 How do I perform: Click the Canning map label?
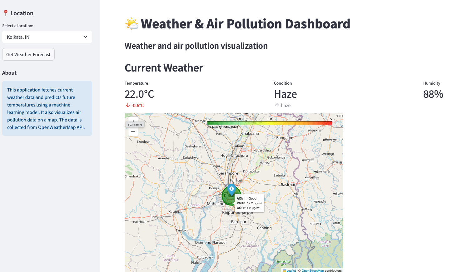click(264, 228)
